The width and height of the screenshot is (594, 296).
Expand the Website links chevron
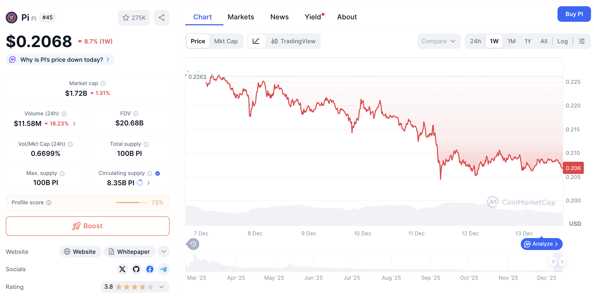click(163, 251)
